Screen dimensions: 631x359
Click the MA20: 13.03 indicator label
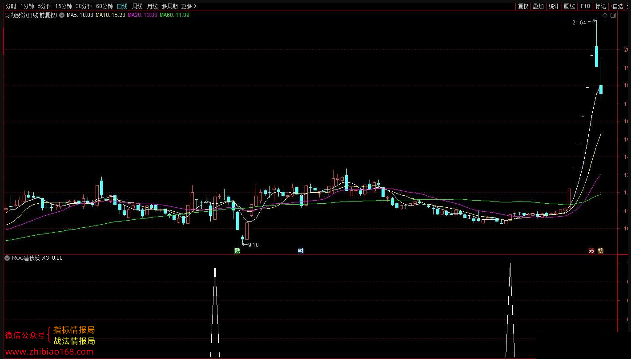click(142, 15)
